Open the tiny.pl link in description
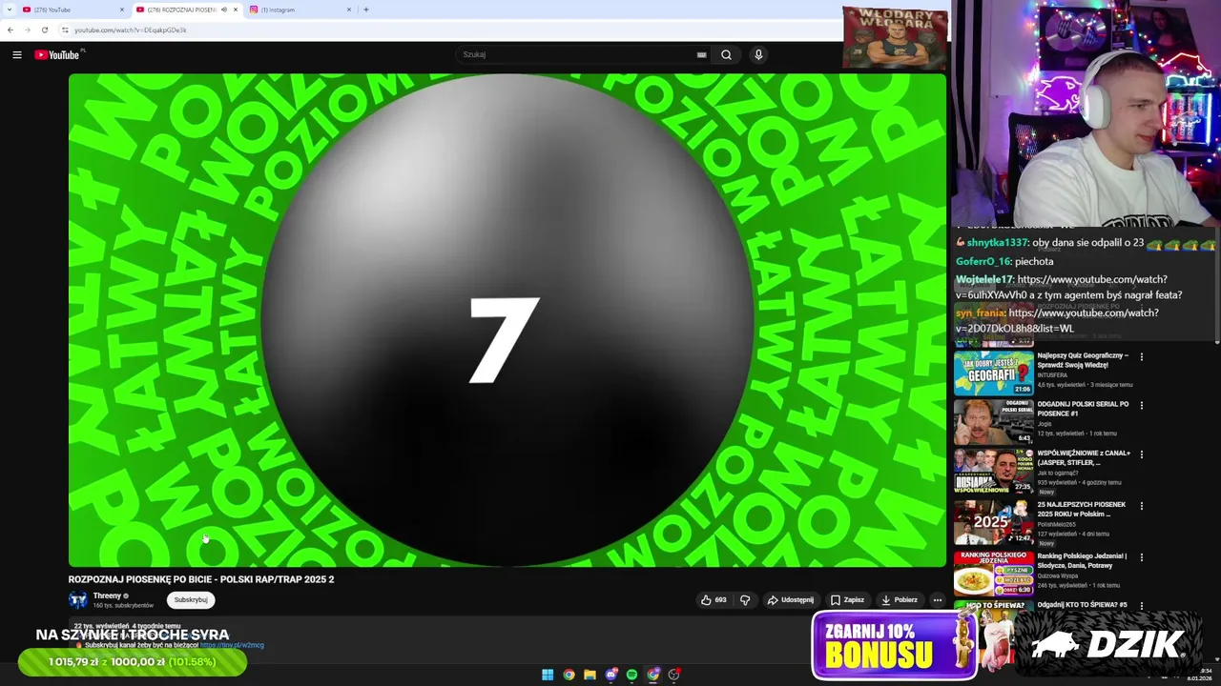 232,645
